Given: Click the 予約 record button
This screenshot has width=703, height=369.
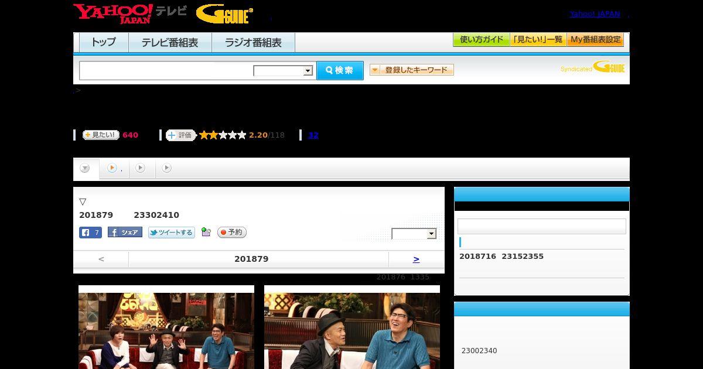Looking at the screenshot, I should tap(231, 233).
